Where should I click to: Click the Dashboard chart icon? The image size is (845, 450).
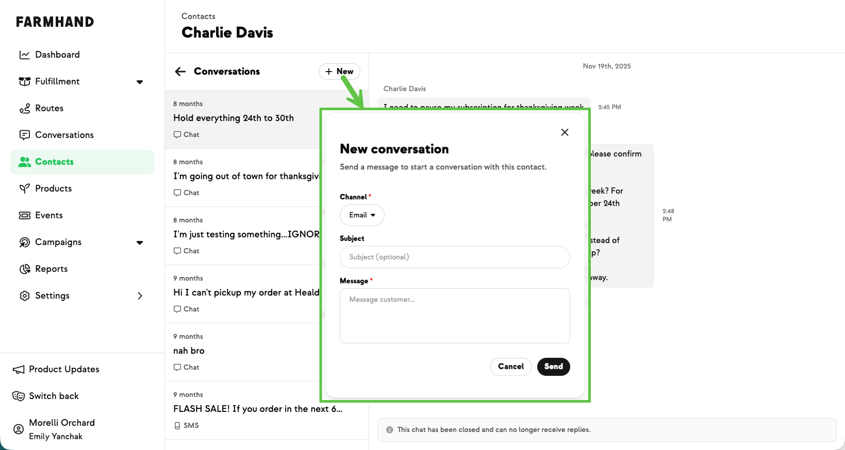(x=24, y=55)
